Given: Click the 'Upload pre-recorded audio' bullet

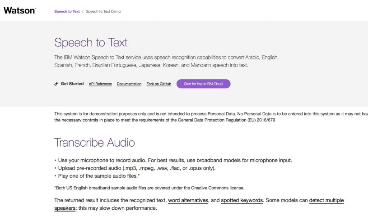Looking at the screenshot, I should (135, 168).
